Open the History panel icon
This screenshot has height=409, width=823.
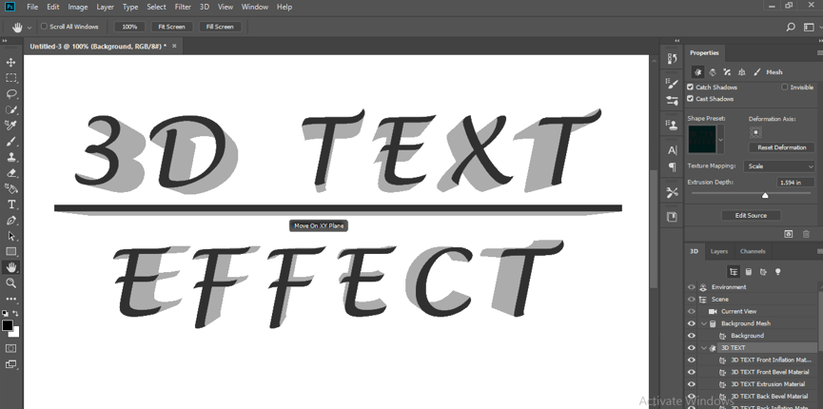(x=672, y=59)
